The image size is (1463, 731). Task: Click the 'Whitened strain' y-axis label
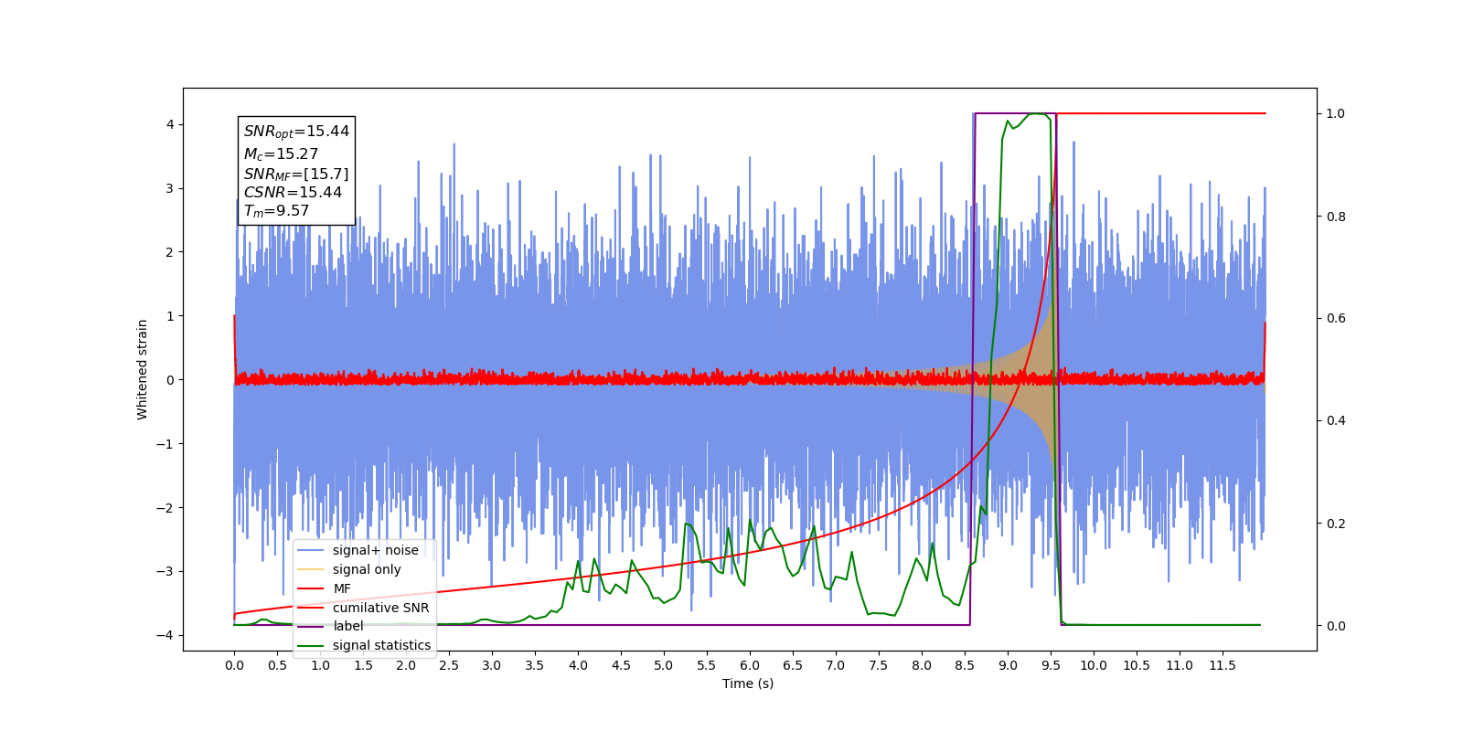click(142, 369)
